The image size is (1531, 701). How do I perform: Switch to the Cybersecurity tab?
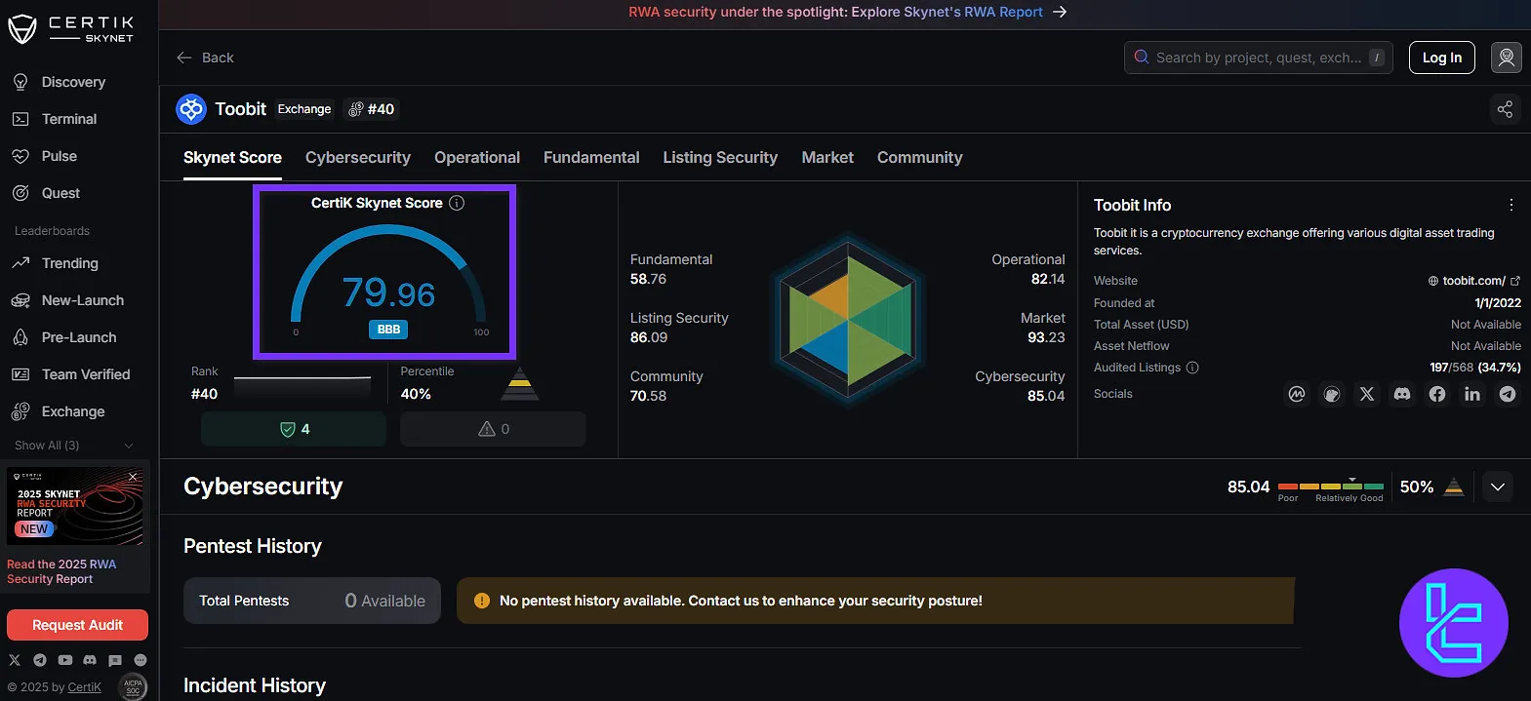[x=358, y=158]
